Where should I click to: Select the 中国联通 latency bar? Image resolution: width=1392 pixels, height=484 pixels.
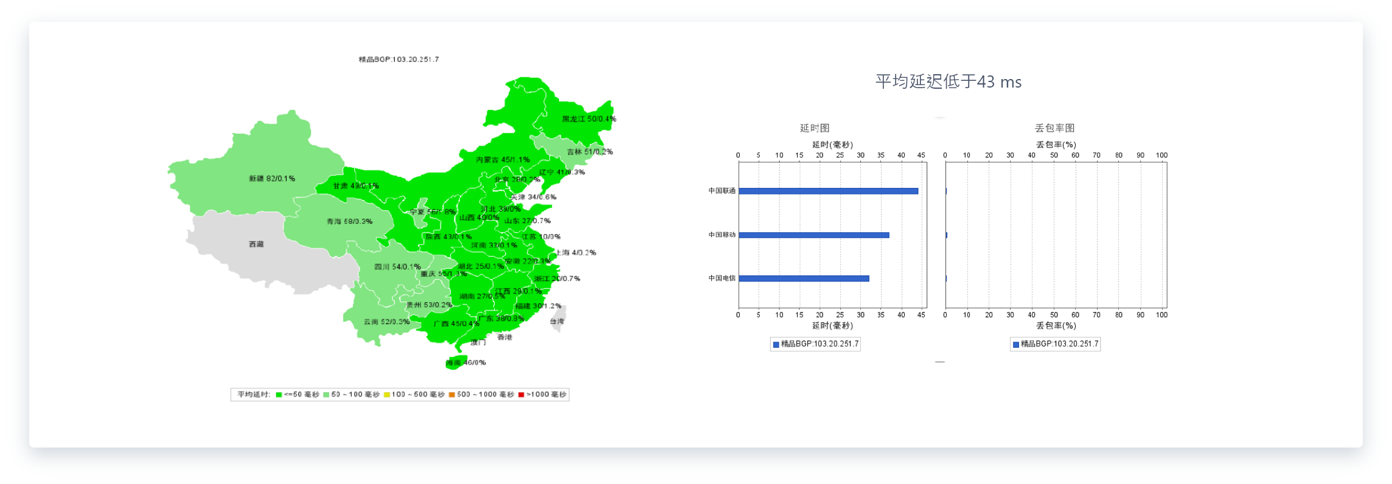tap(828, 191)
